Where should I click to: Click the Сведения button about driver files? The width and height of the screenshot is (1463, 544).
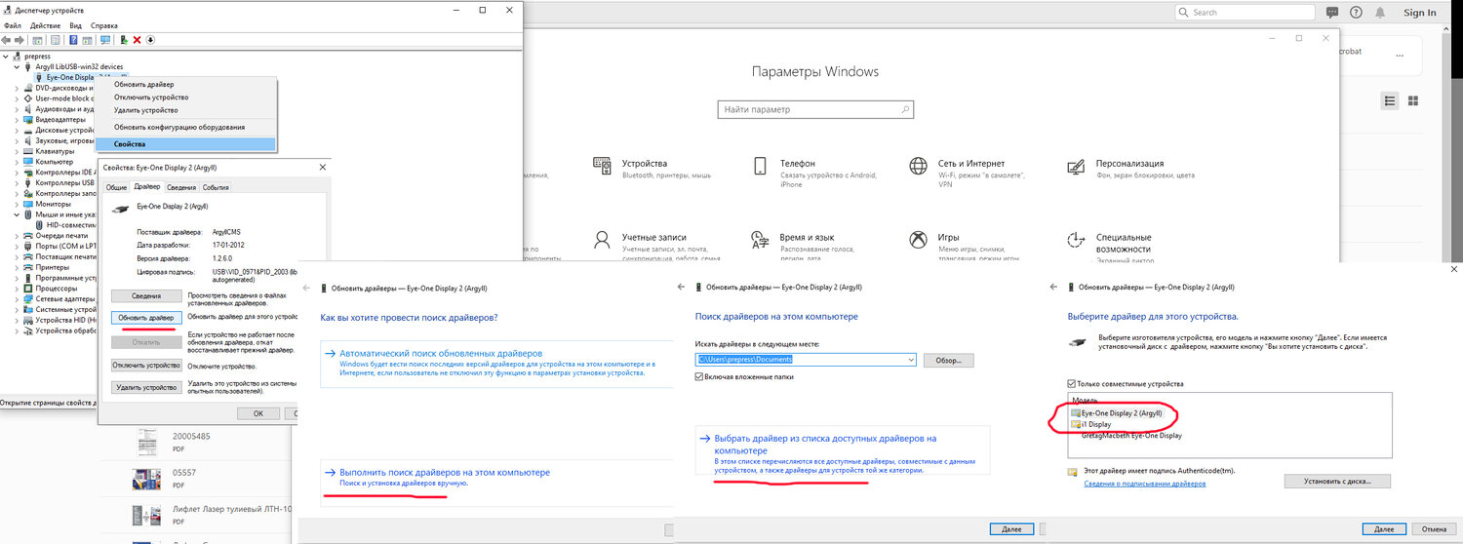pyautogui.click(x=144, y=295)
